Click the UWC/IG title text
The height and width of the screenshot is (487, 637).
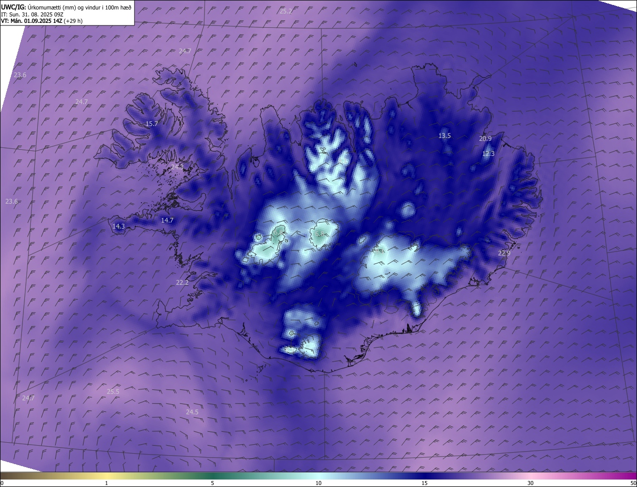tap(13, 7)
